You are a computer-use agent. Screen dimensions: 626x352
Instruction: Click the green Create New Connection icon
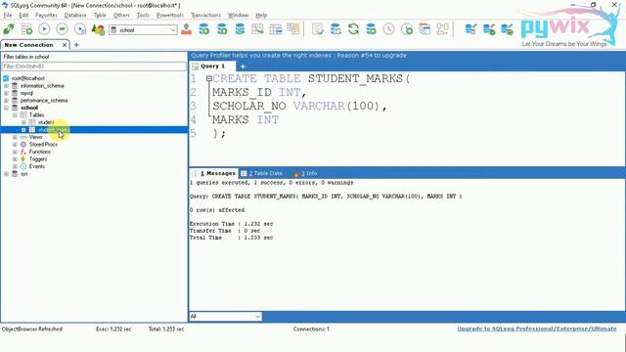9,29
